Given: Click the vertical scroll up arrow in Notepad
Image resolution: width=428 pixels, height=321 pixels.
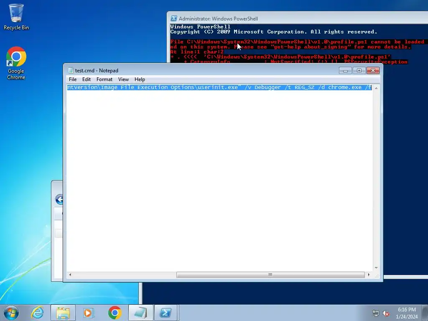Looking at the screenshot, I should [376, 88].
